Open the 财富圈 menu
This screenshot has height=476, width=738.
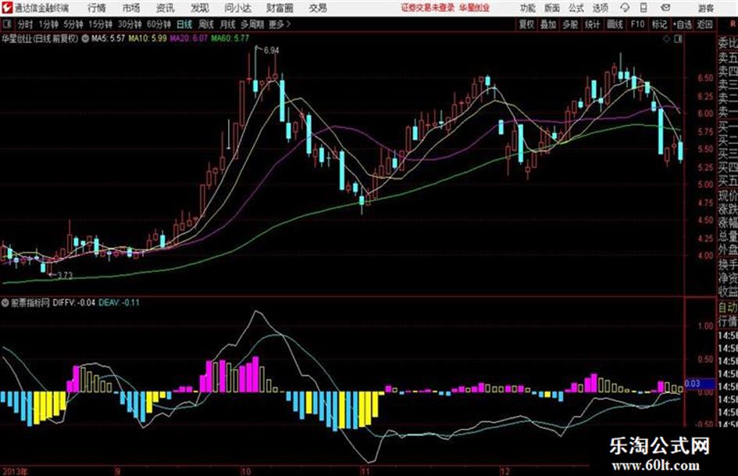[280, 8]
